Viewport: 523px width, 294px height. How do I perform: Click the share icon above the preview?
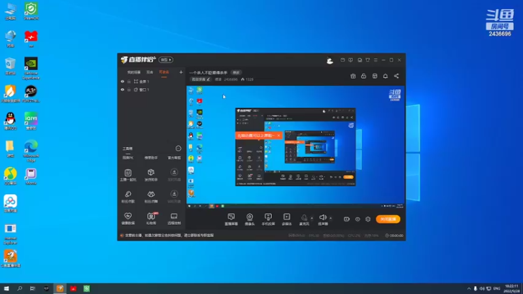[x=396, y=76]
